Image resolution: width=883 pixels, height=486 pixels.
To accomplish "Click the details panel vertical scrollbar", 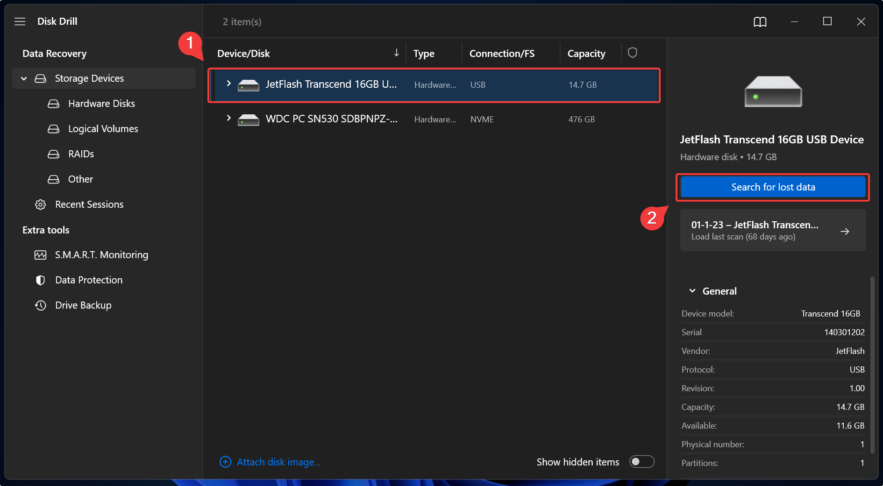I will [872, 364].
